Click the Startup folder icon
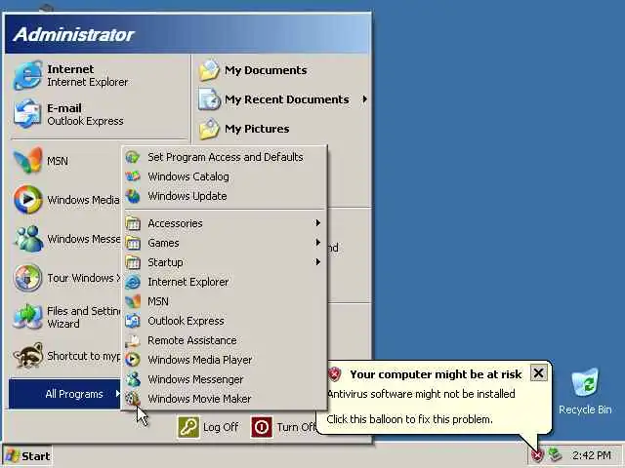Image resolution: width=625 pixels, height=468 pixels. click(x=133, y=262)
